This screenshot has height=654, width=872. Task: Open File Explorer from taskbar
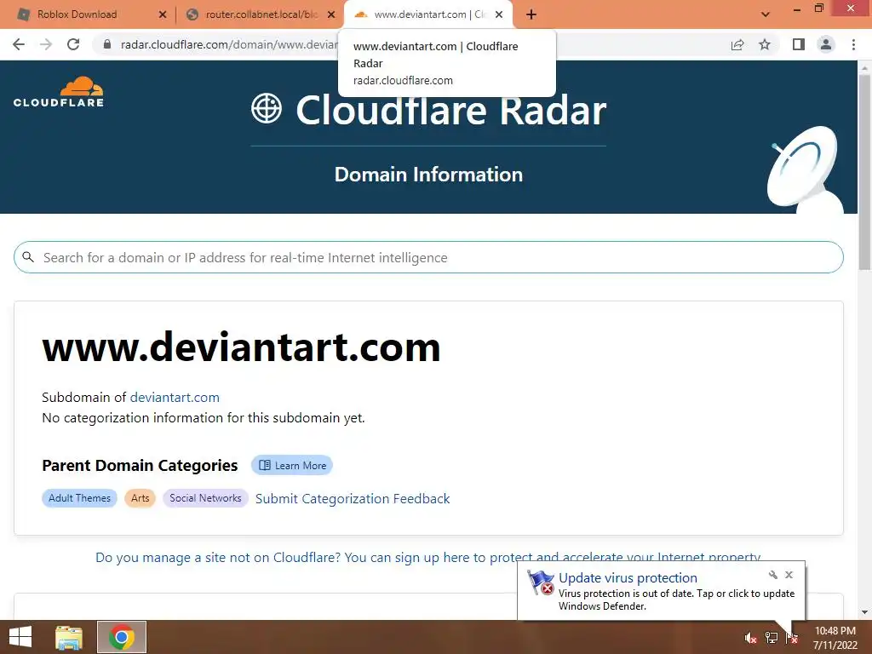[69, 637]
